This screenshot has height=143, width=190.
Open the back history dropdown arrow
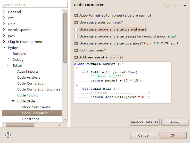[170, 6]
